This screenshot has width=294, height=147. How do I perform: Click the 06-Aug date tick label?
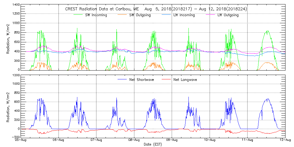pos(59,141)
